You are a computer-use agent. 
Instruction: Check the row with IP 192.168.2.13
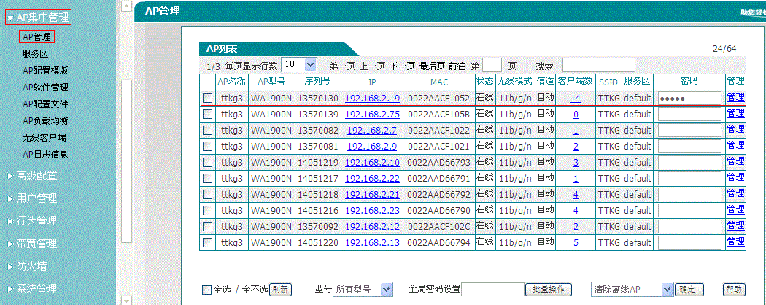pyautogui.click(x=208, y=242)
